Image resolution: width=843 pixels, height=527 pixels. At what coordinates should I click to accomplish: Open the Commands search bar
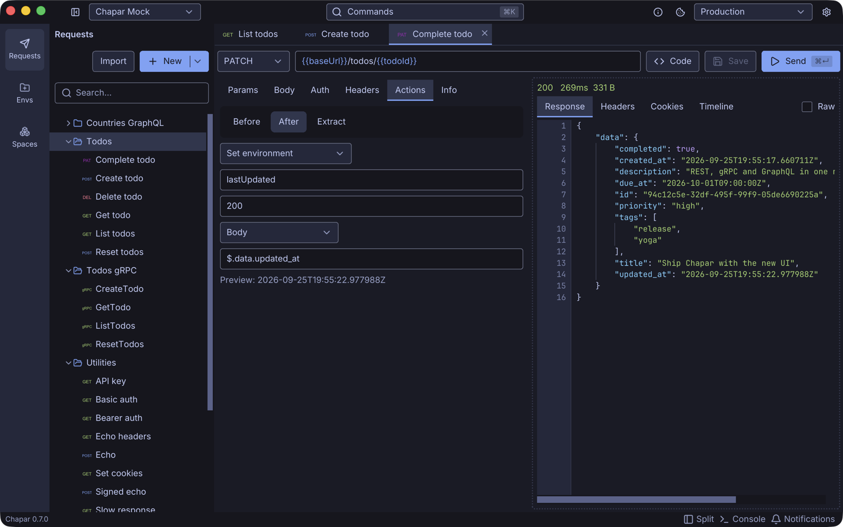pos(425,12)
